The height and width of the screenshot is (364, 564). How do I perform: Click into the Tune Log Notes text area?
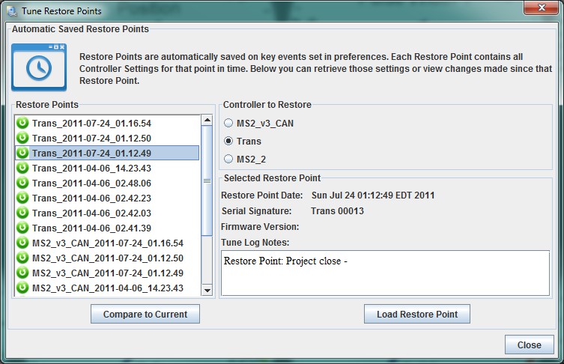tap(385, 273)
